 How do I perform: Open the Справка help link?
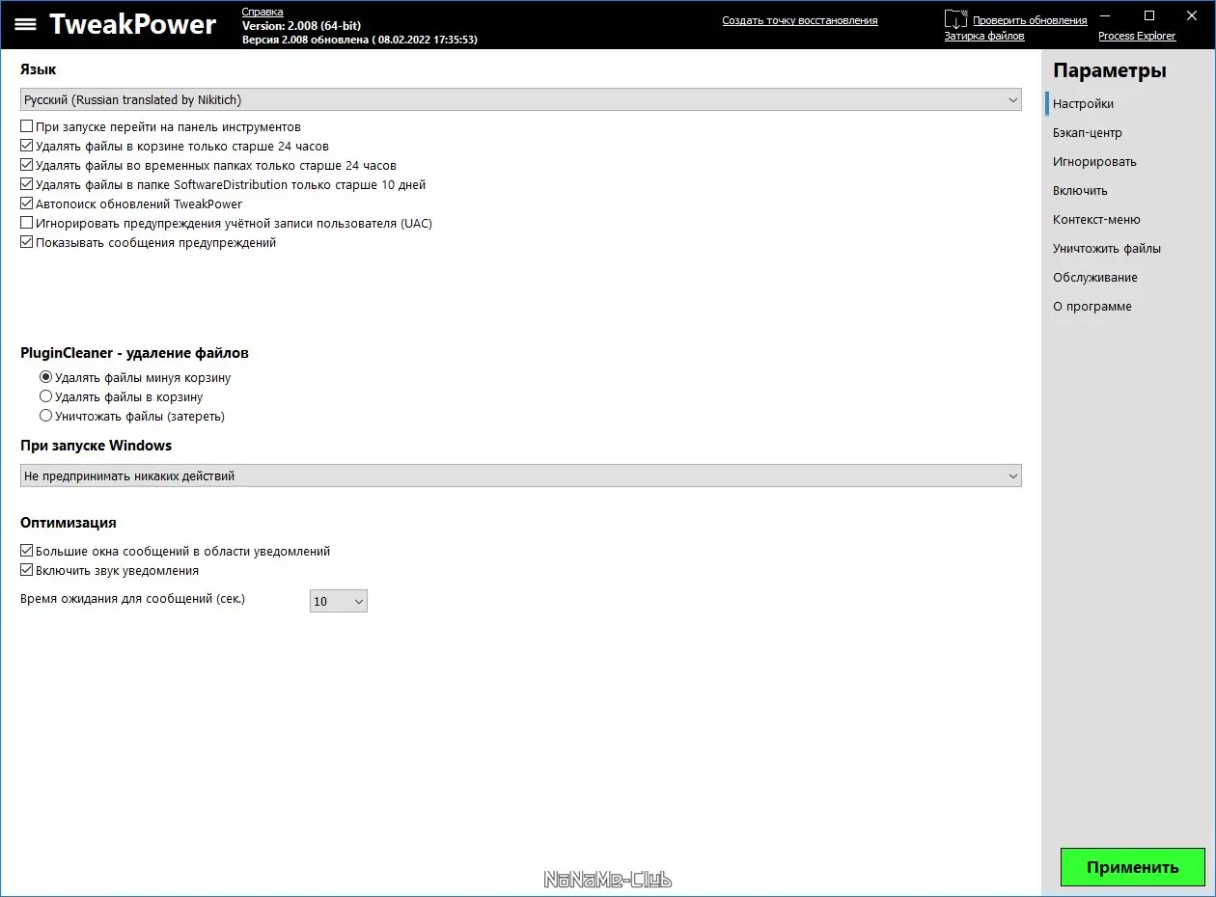pos(263,12)
